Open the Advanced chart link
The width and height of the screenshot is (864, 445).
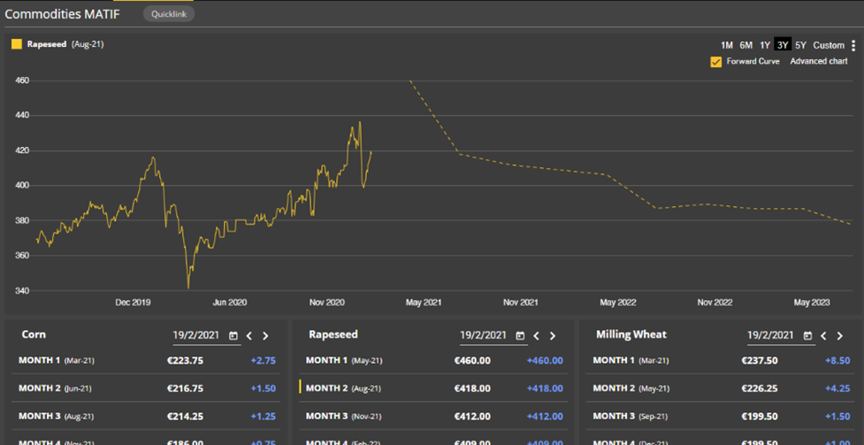[x=819, y=61]
